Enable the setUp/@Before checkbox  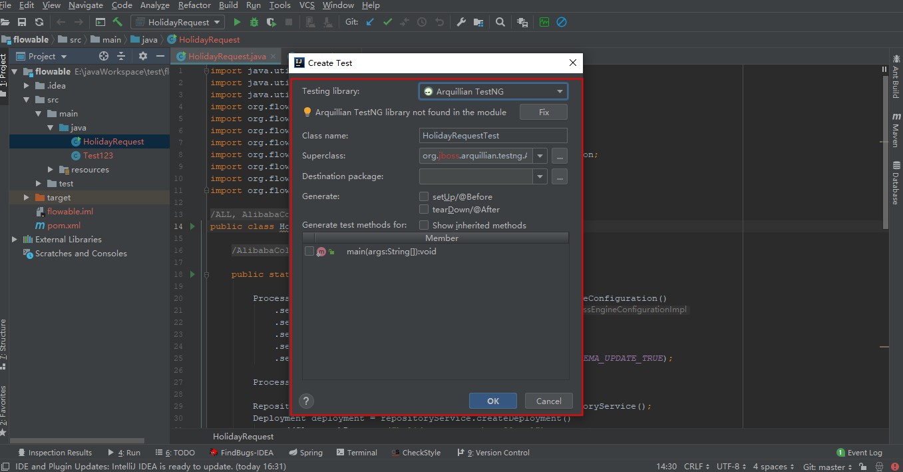424,196
